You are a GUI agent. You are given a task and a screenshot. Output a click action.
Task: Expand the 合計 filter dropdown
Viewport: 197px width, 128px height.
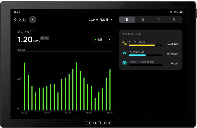tap(103, 40)
